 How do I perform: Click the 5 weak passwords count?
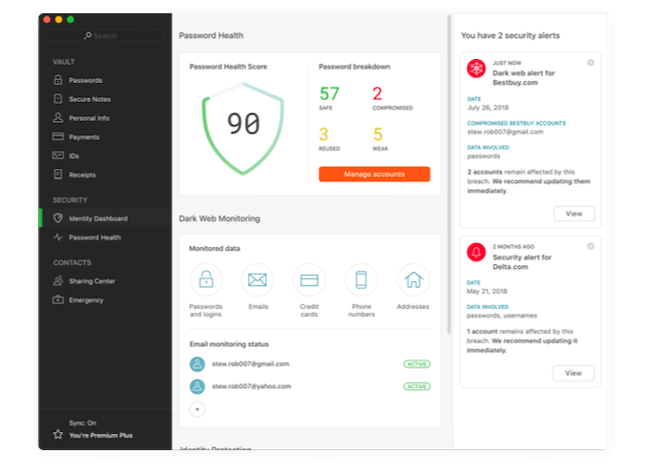point(378,134)
